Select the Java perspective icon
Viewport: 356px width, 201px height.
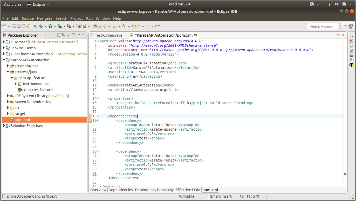coord(351,26)
